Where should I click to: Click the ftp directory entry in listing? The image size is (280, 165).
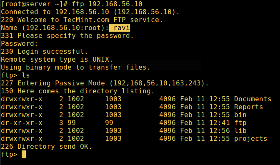(x=240, y=123)
